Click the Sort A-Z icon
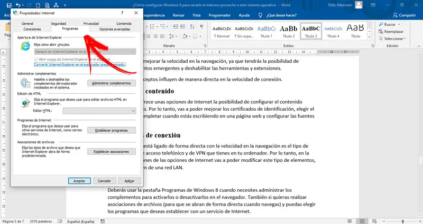The height and width of the screenshot is (224, 423). pos(192,26)
